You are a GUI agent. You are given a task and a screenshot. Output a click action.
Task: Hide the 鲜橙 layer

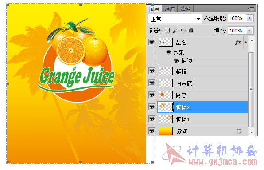151,71
